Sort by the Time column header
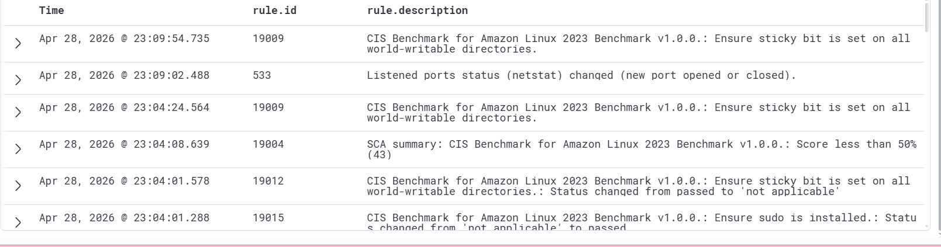The width and height of the screenshot is (941, 247). 51,11
